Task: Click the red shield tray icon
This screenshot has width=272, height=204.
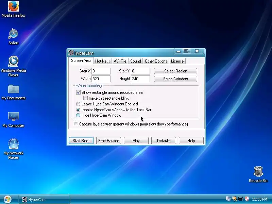Action: (x=247, y=199)
